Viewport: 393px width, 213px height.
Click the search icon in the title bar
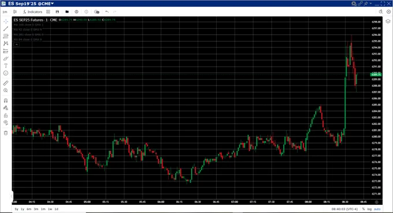[354, 4]
